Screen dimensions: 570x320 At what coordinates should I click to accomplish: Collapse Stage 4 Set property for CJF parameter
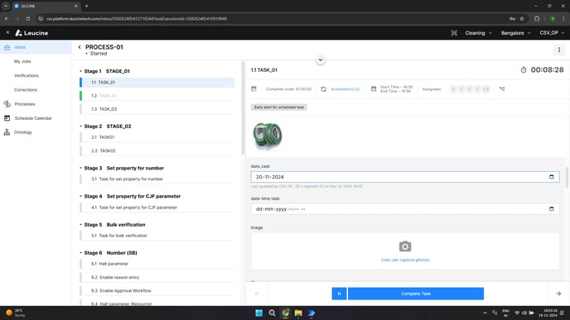[80, 196]
